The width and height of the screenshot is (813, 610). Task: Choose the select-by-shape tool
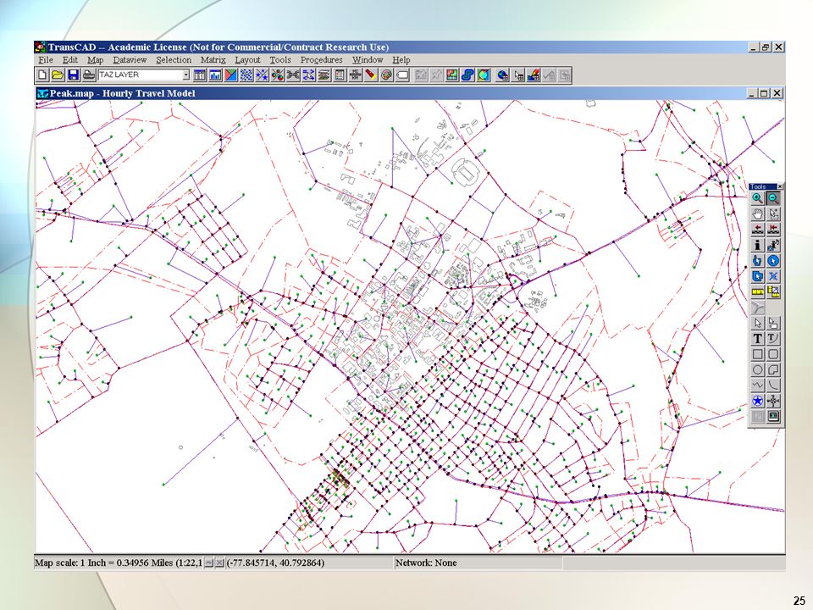click(x=757, y=276)
